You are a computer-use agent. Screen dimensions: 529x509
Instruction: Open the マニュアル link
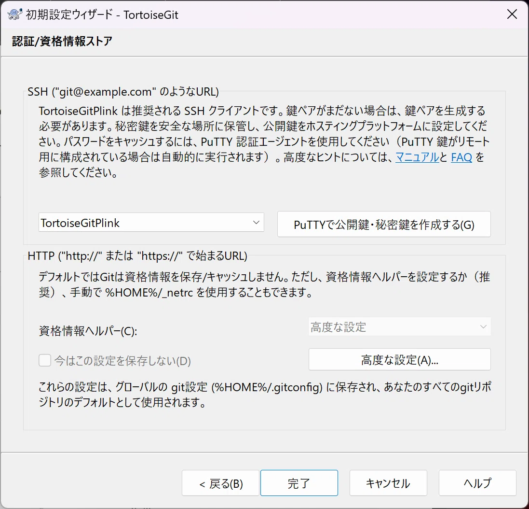click(x=417, y=157)
